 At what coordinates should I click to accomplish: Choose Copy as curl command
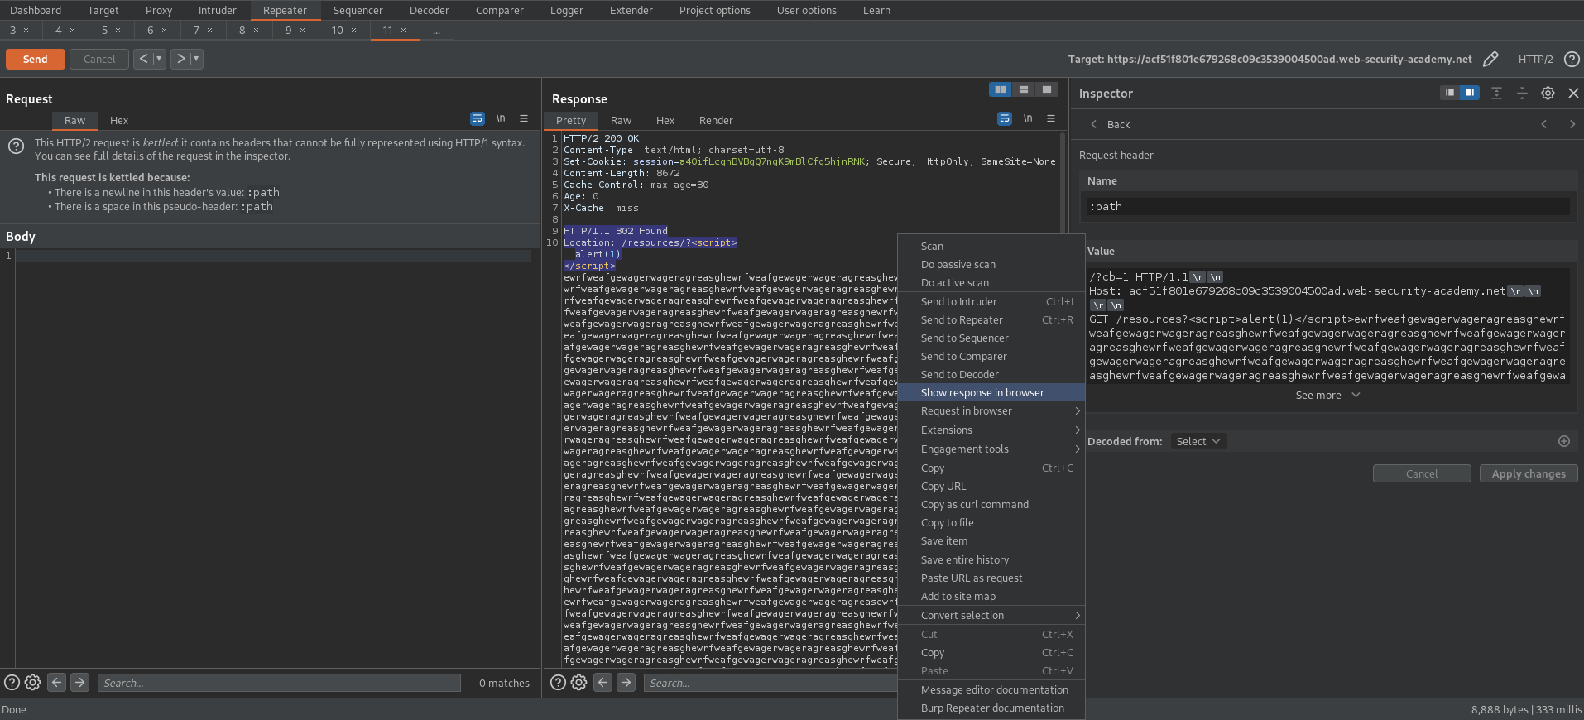click(991, 505)
